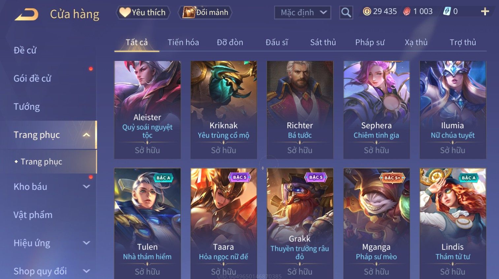Open the Mặc định sort dropdown

click(x=302, y=13)
